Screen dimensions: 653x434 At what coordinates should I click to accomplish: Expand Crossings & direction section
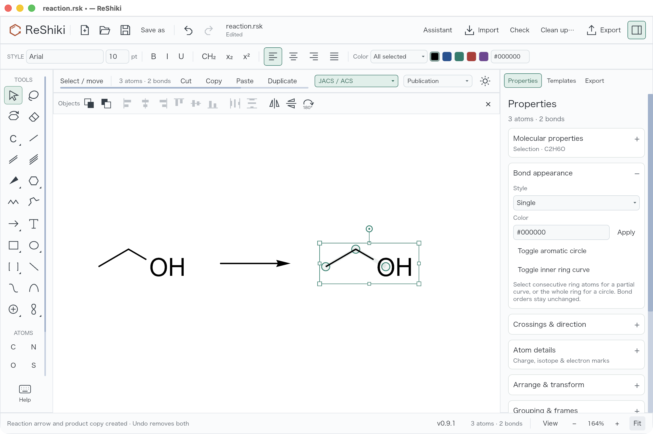[576, 324]
